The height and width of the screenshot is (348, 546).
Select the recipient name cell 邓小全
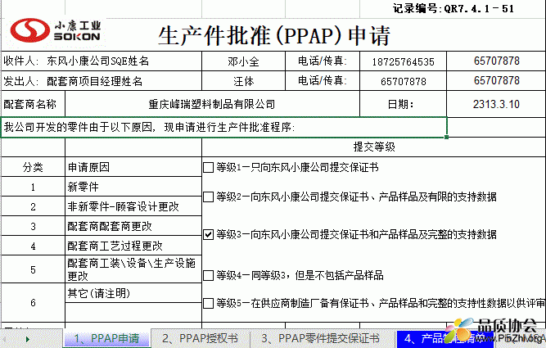(x=243, y=61)
